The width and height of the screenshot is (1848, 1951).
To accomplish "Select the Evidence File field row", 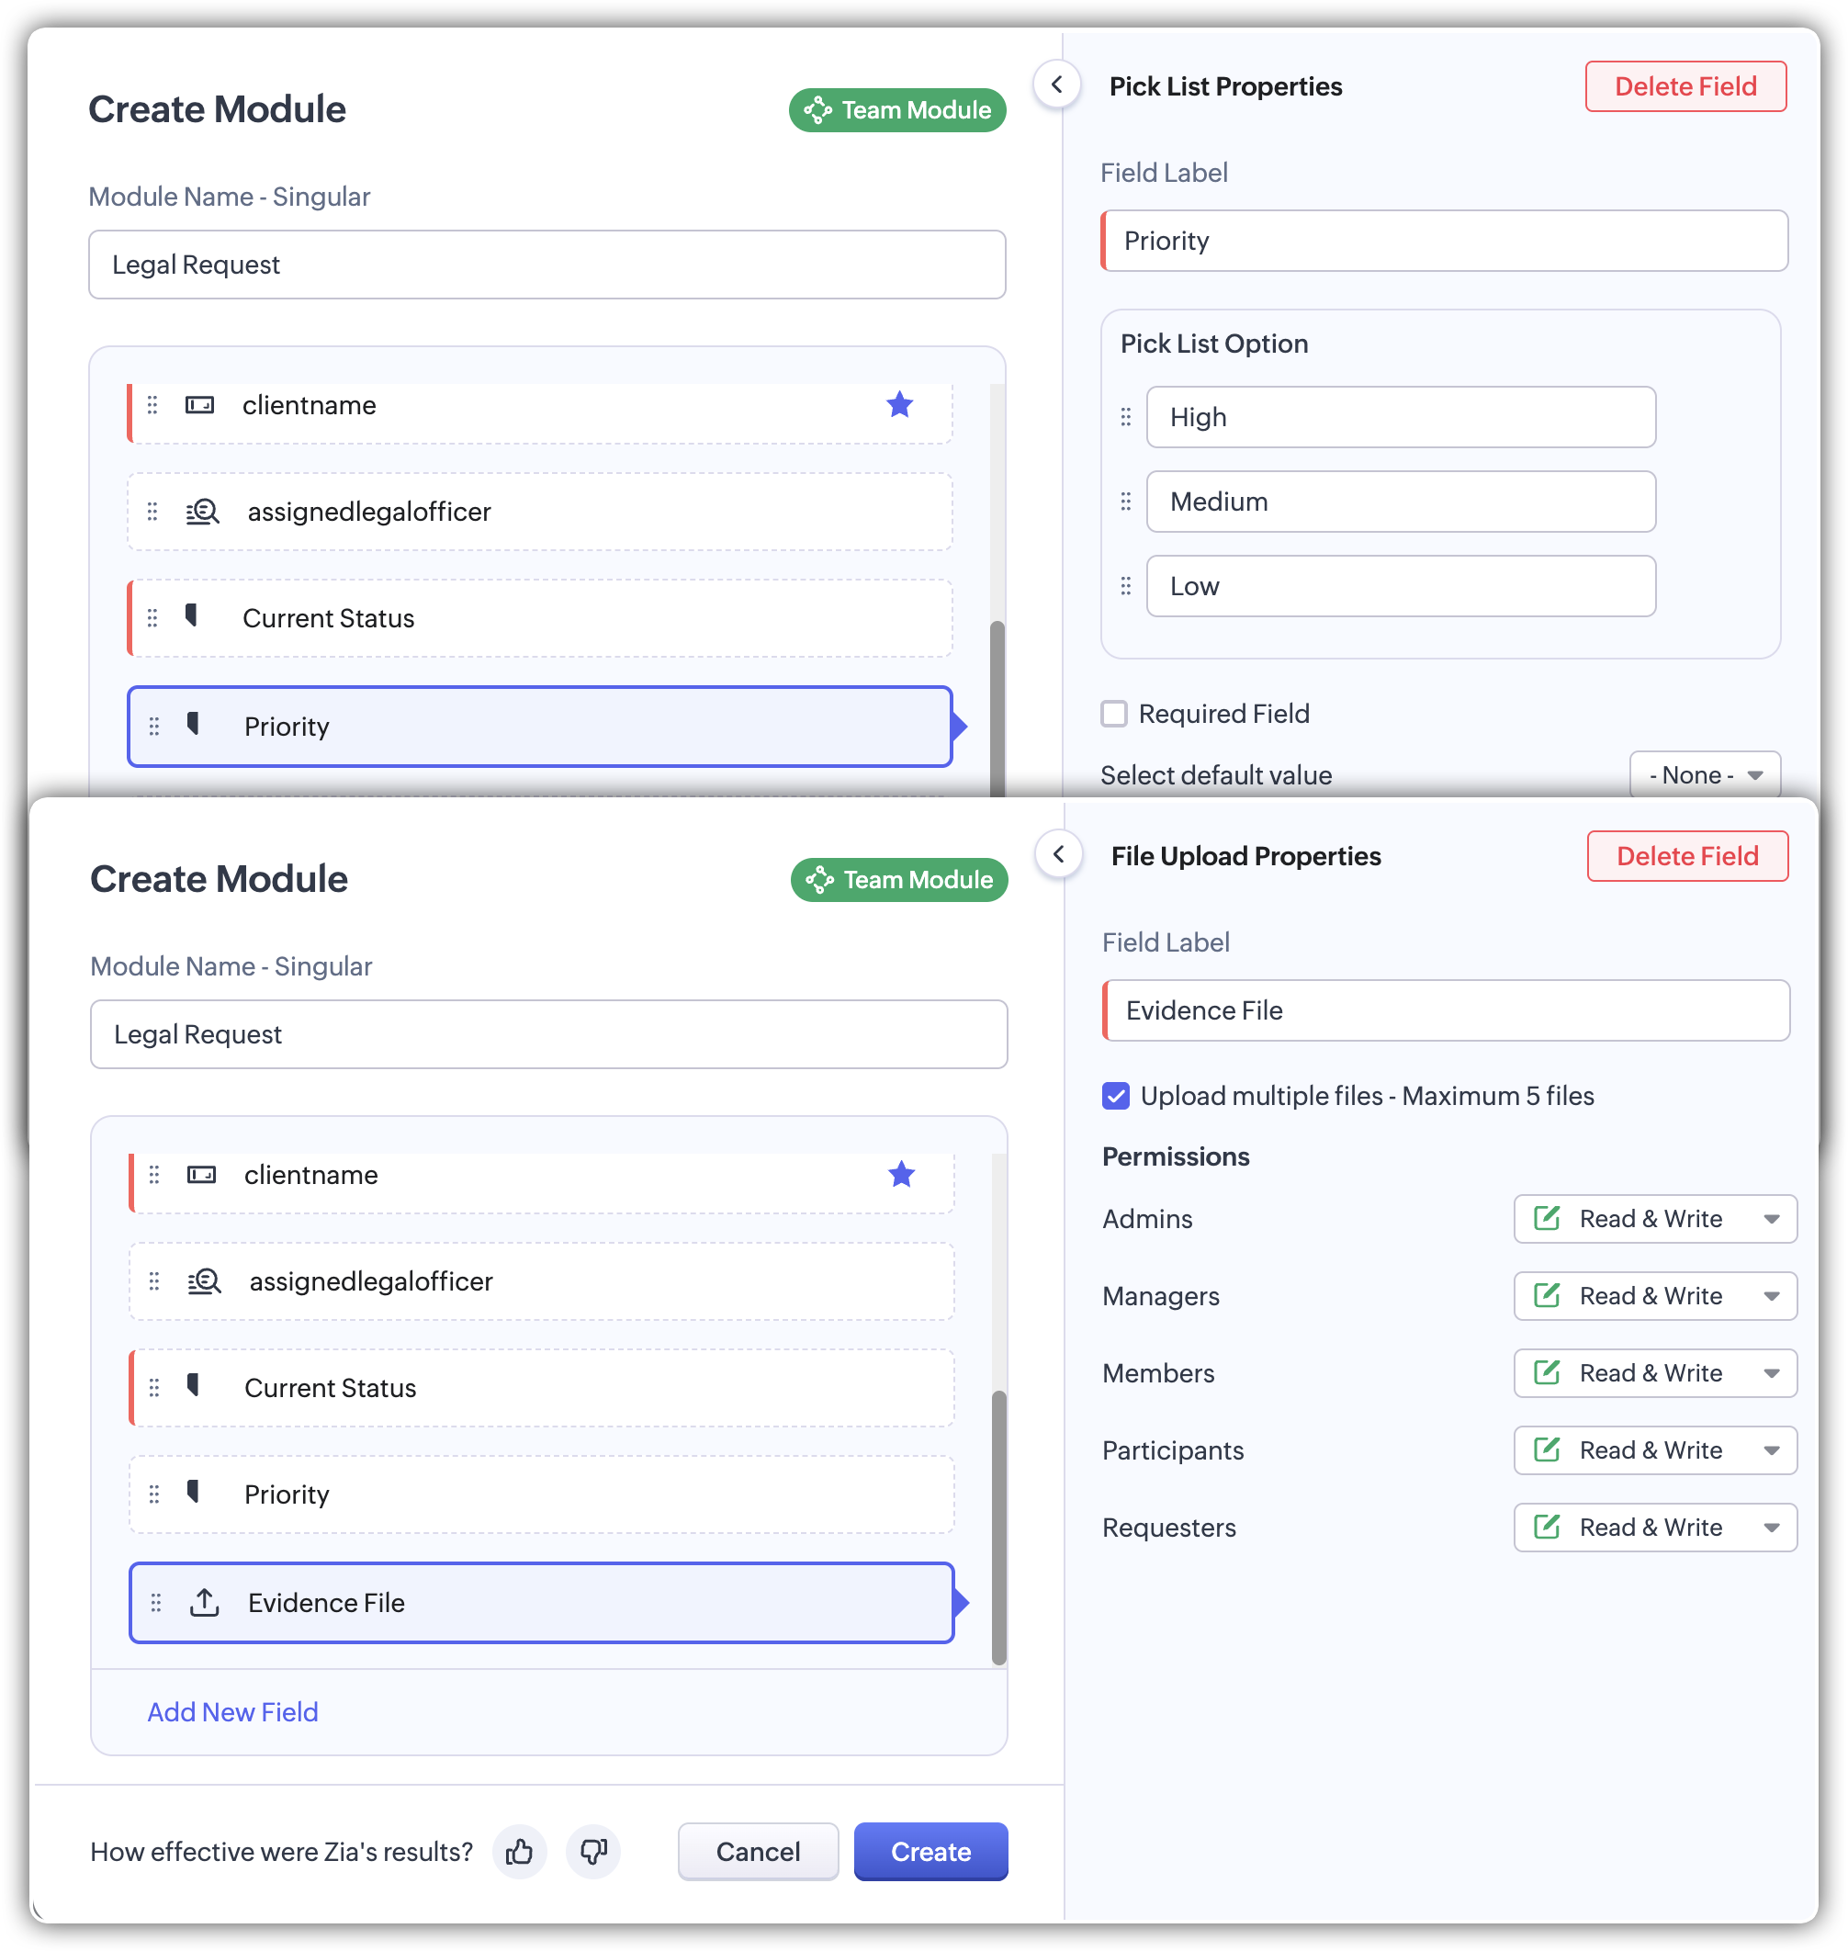I will coord(542,1603).
